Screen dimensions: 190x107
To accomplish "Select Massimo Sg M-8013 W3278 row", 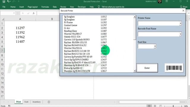I will pyautogui.click(x=98, y=71).
